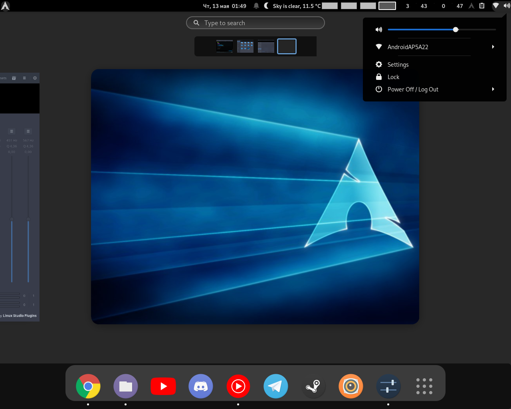Select the second workspace thumbnail
This screenshot has width=511, height=409.
pos(245,46)
